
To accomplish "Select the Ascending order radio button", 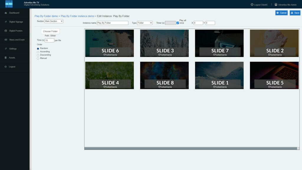I will coord(38,51).
